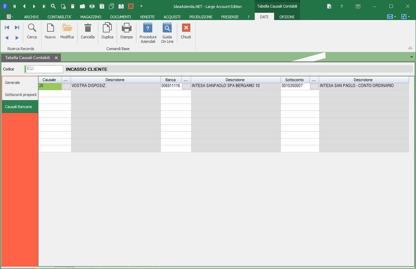Open PRESENZE ribbon tab
Image resolution: width=416 pixels, height=269 pixels.
(230, 17)
